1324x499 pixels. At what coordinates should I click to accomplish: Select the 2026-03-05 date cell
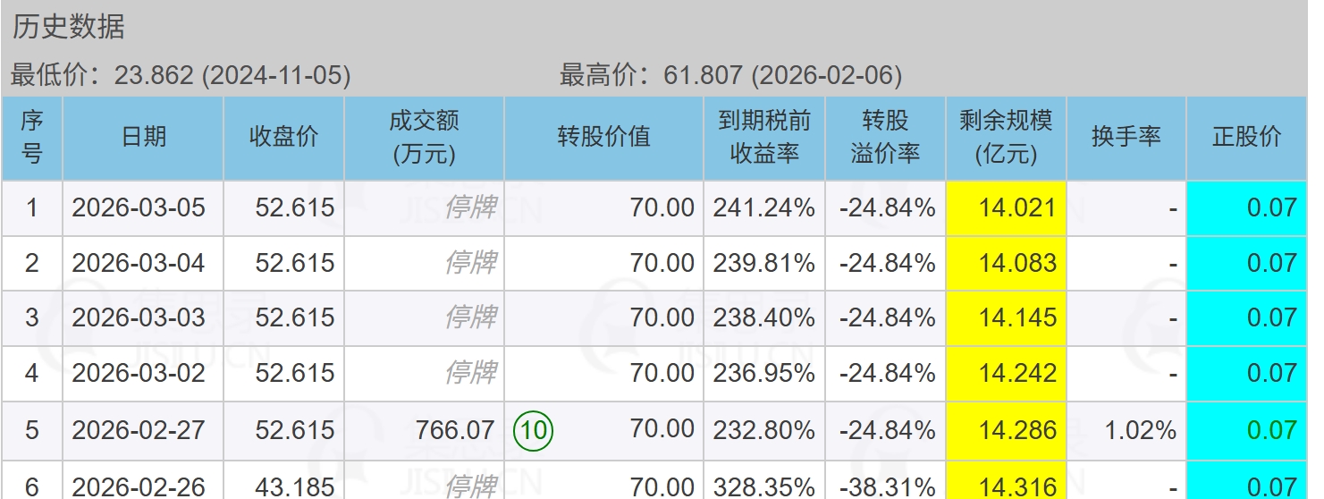pos(139,208)
